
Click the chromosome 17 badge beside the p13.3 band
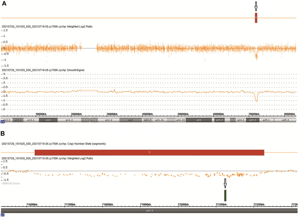click(3, 122)
